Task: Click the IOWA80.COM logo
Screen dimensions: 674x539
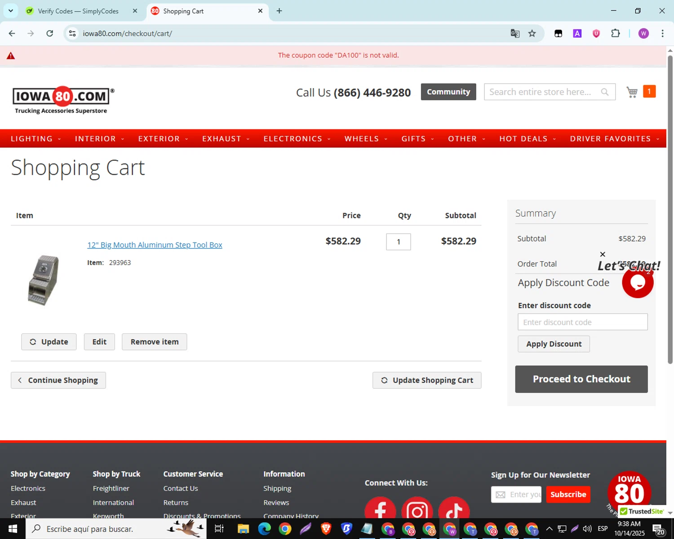Action: [x=63, y=100]
